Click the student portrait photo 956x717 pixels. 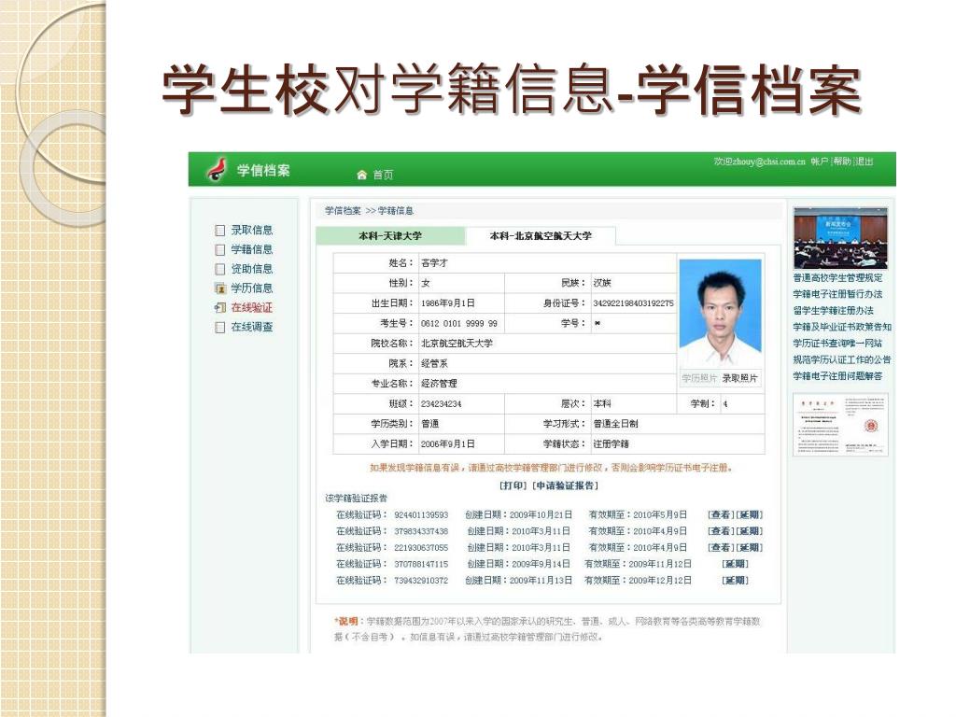(x=720, y=314)
